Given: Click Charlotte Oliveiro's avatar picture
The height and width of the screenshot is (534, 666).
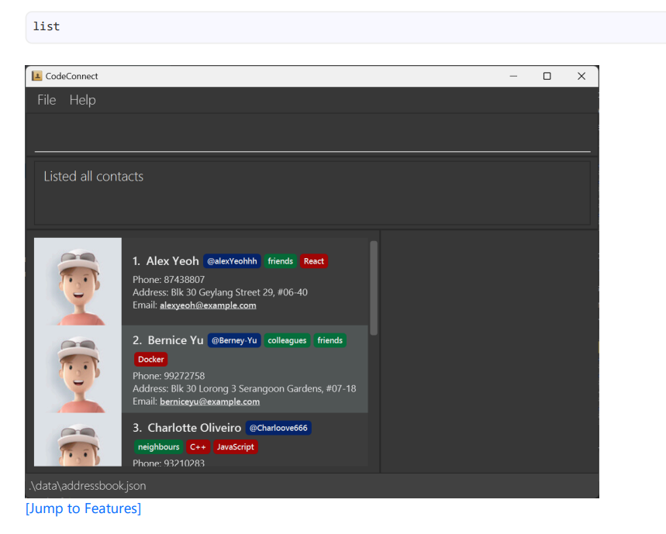Looking at the screenshot, I should 78,439.
